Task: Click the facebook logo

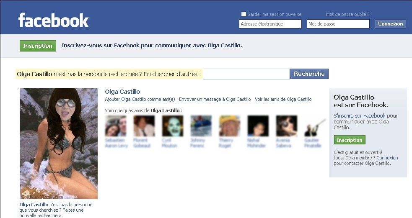Action: point(53,20)
